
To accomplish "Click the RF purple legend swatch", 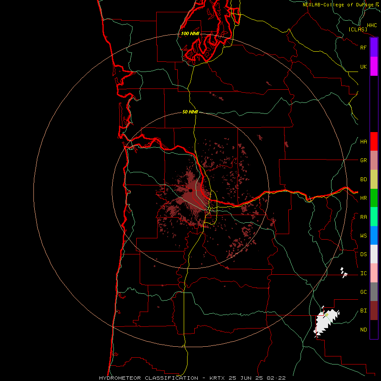I will pos(374,47).
